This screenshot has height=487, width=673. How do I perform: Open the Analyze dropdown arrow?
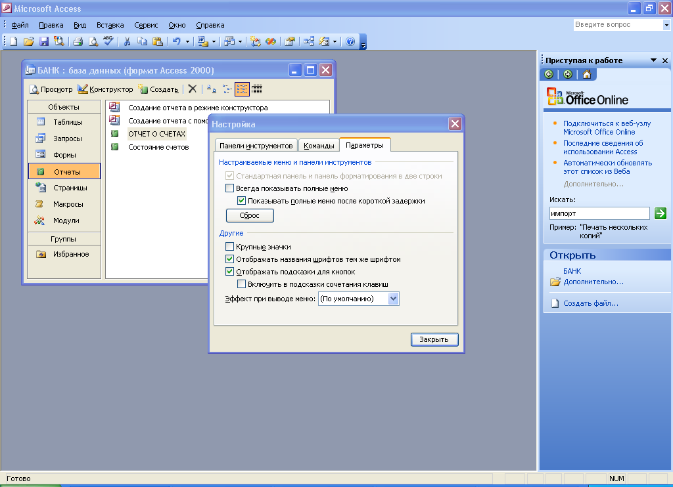tap(240, 41)
